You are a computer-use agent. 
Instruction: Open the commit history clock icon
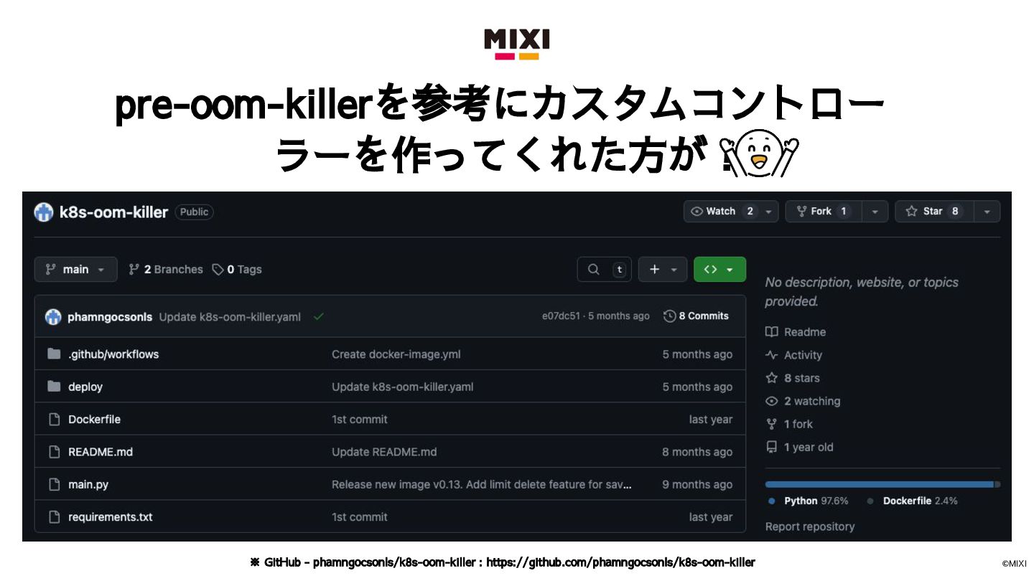(x=669, y=316)
